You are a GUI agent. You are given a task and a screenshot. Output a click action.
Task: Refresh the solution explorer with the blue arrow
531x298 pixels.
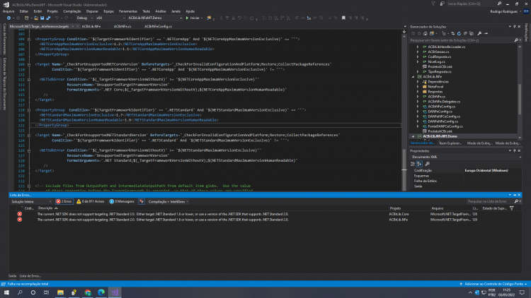(x=459, y=33)
